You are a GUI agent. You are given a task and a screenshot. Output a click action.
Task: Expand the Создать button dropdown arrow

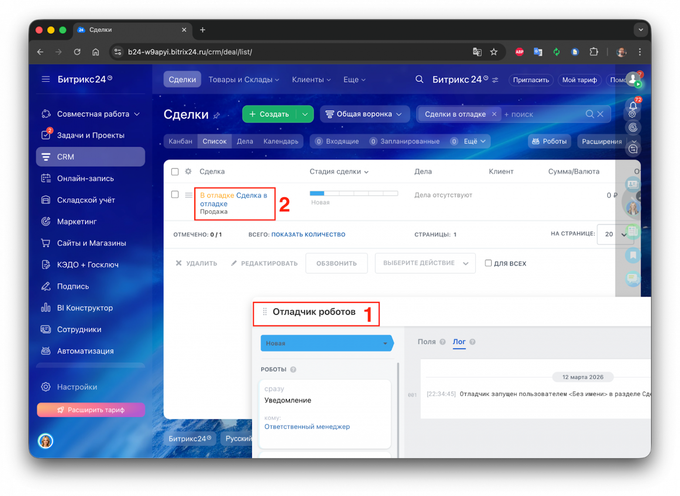point(305,114)
